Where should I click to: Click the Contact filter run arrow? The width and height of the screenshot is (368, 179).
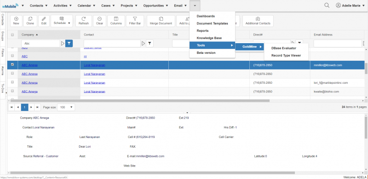(144, 43)
